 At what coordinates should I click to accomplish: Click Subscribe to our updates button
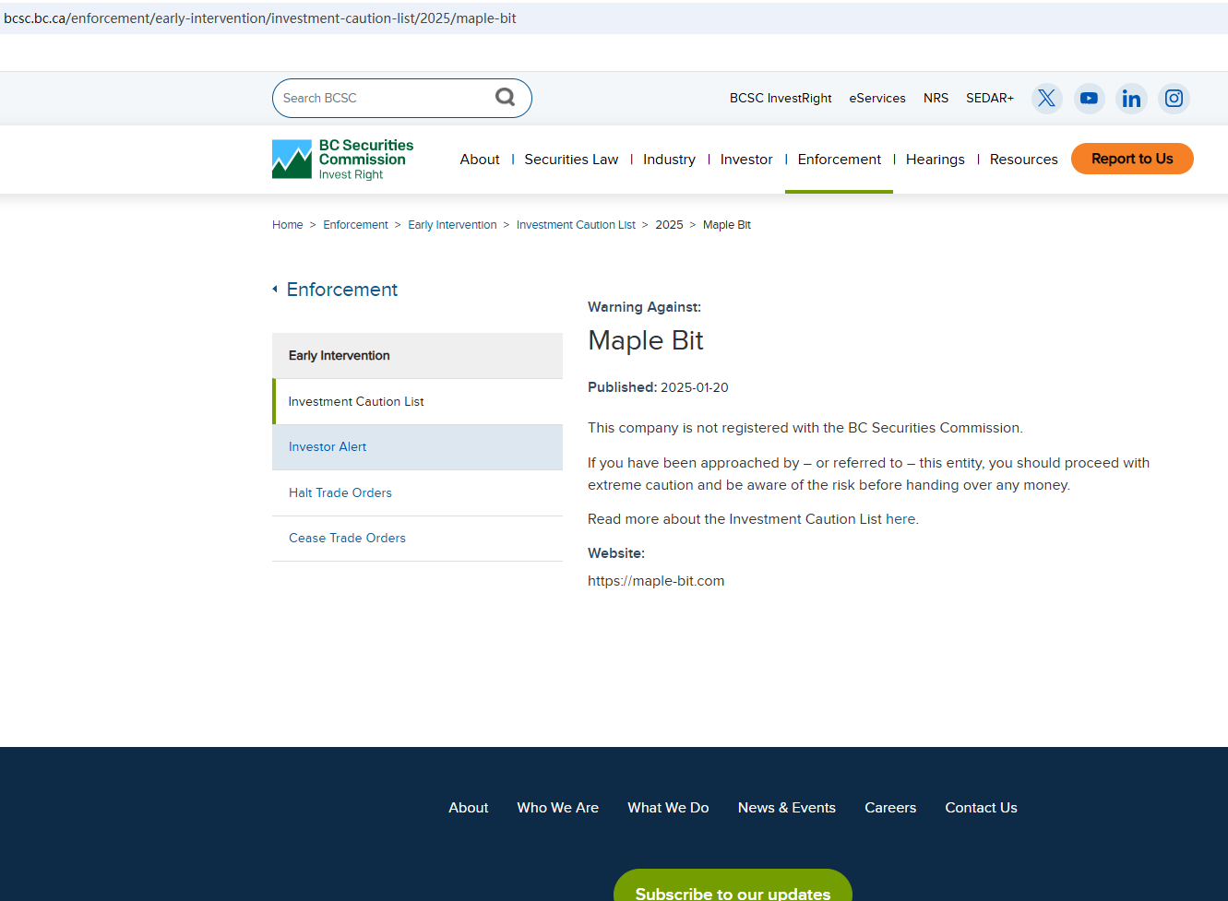[733, 885]
